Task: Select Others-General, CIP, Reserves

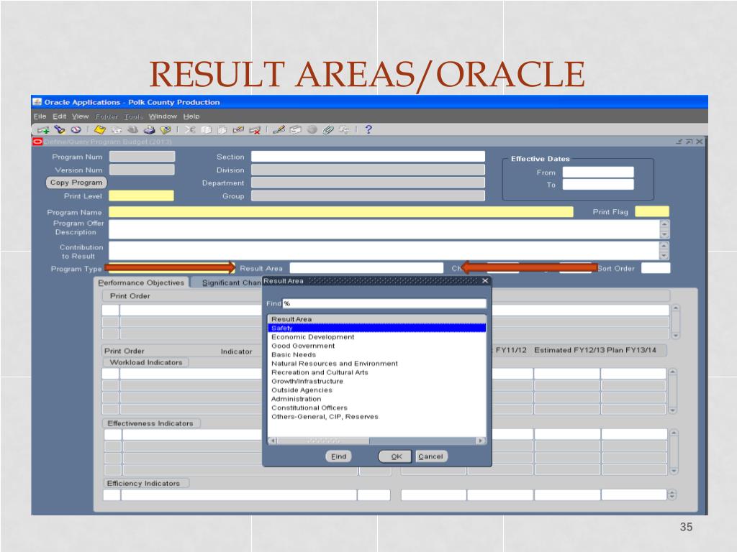Action: click(x=376, y=417)
